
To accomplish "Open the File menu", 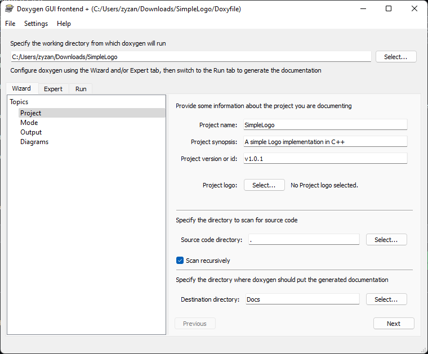I will [10, 24].
